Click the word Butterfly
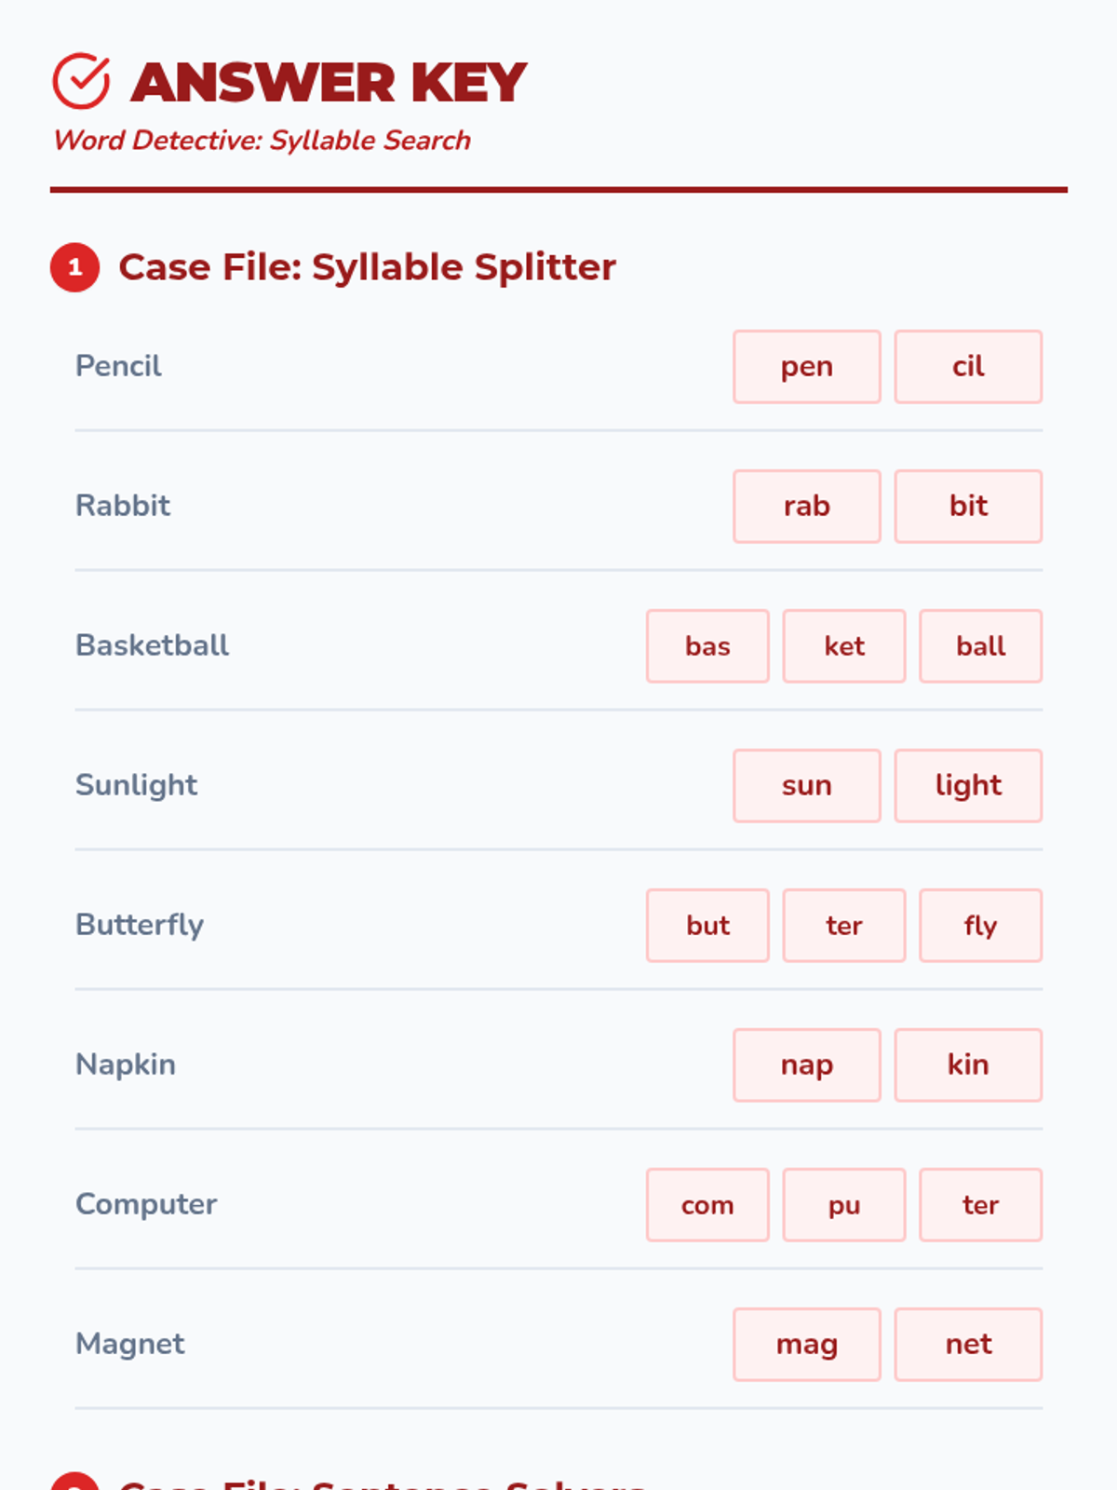Viewport: 1117px width, 1490px height. click(140, 925)
